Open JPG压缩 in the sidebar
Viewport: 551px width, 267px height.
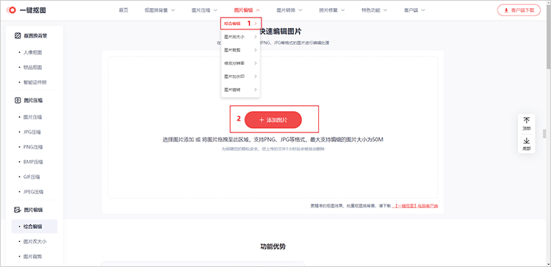coord(32,132)
